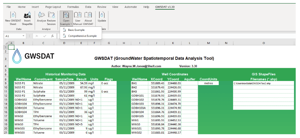Choose Basic Example from the menu
The height and width of the screenshot is (138, 300).
pyautogui.click(x=76, y=30)
